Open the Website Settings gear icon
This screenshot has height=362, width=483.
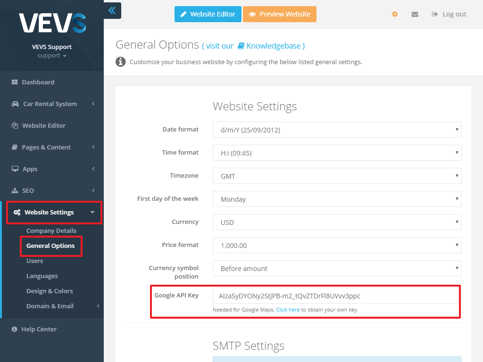[16, 212]
